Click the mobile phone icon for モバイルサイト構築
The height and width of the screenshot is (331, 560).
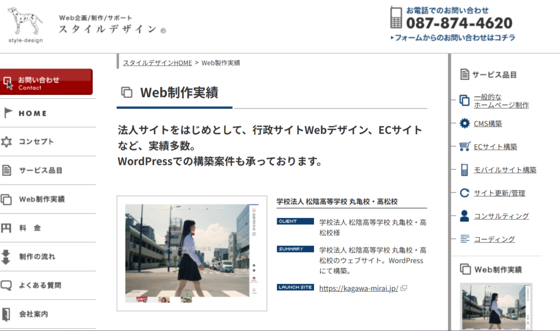click(x=464, y=170)
